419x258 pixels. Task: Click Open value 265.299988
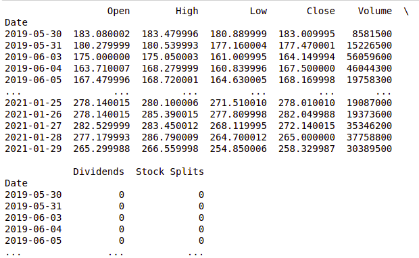101,149
